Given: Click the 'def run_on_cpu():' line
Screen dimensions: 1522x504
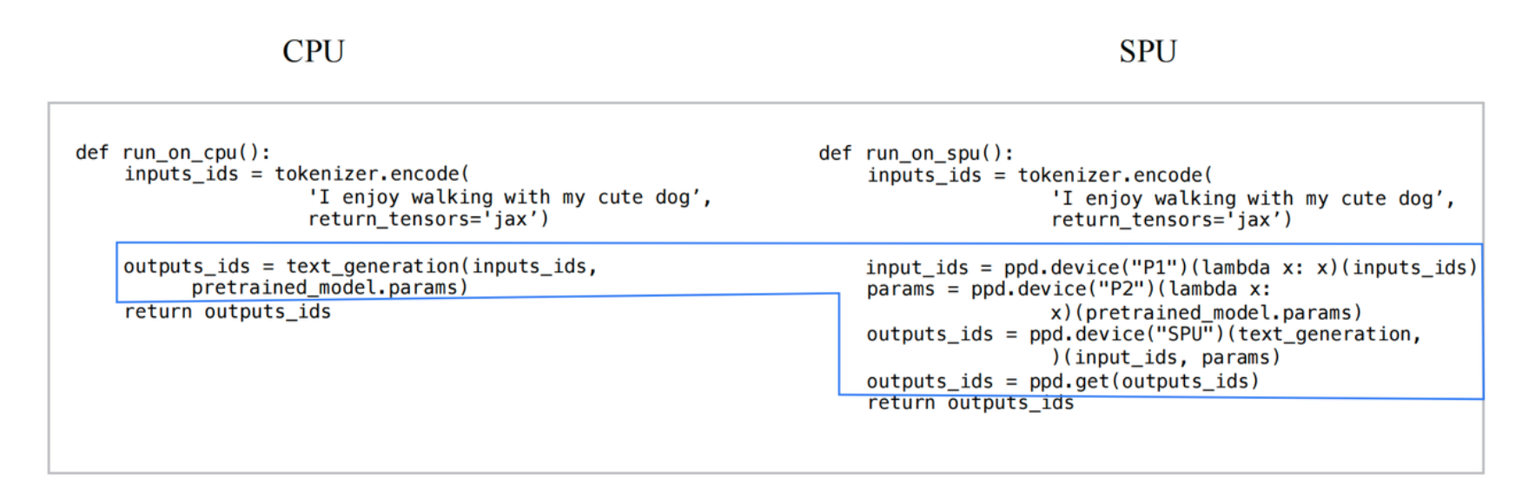Looking at the screenshot, I should [x=173, y=153].
